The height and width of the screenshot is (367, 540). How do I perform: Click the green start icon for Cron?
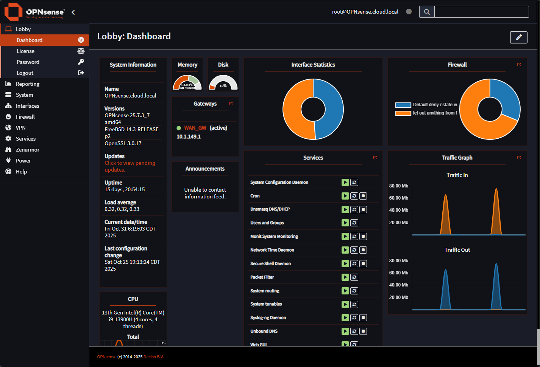tap(345, 196)
